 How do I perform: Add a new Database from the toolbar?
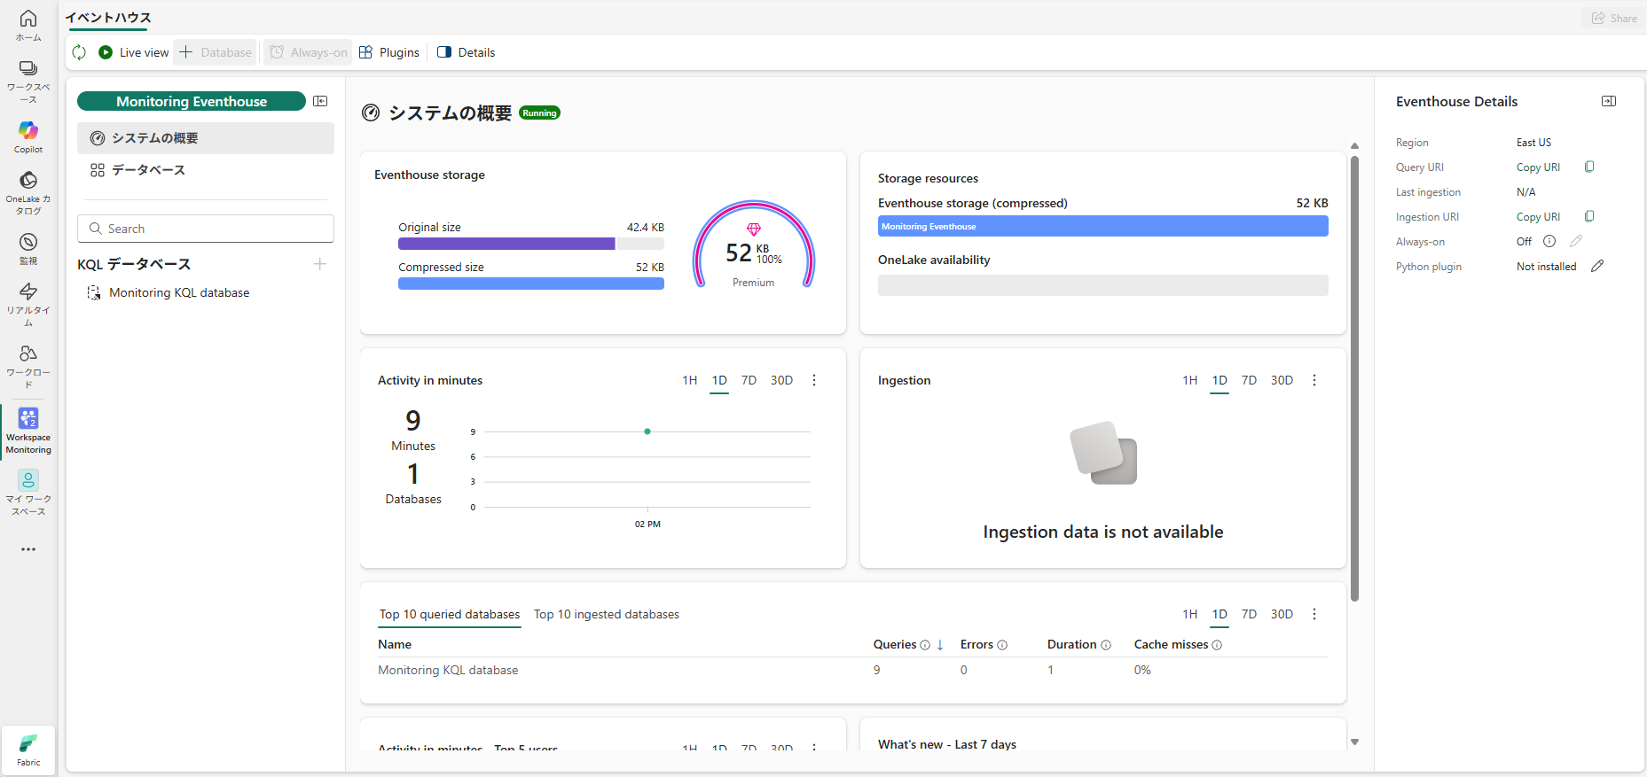pyautogui.click(x=216, y=52)
